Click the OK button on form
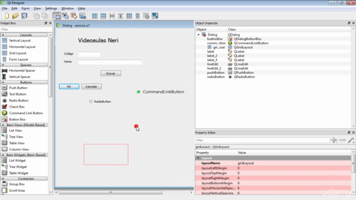Screen dimensions: 356x200 click(x=69, y=87)
